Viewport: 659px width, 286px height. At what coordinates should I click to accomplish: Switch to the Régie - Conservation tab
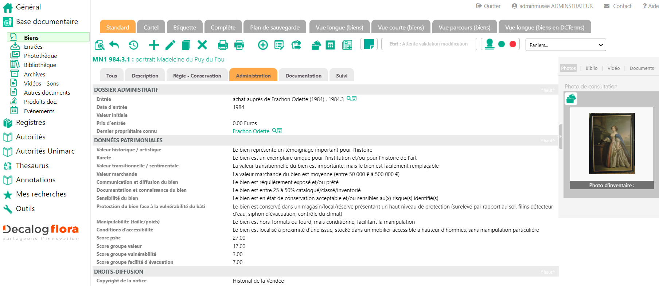[197, 76]
